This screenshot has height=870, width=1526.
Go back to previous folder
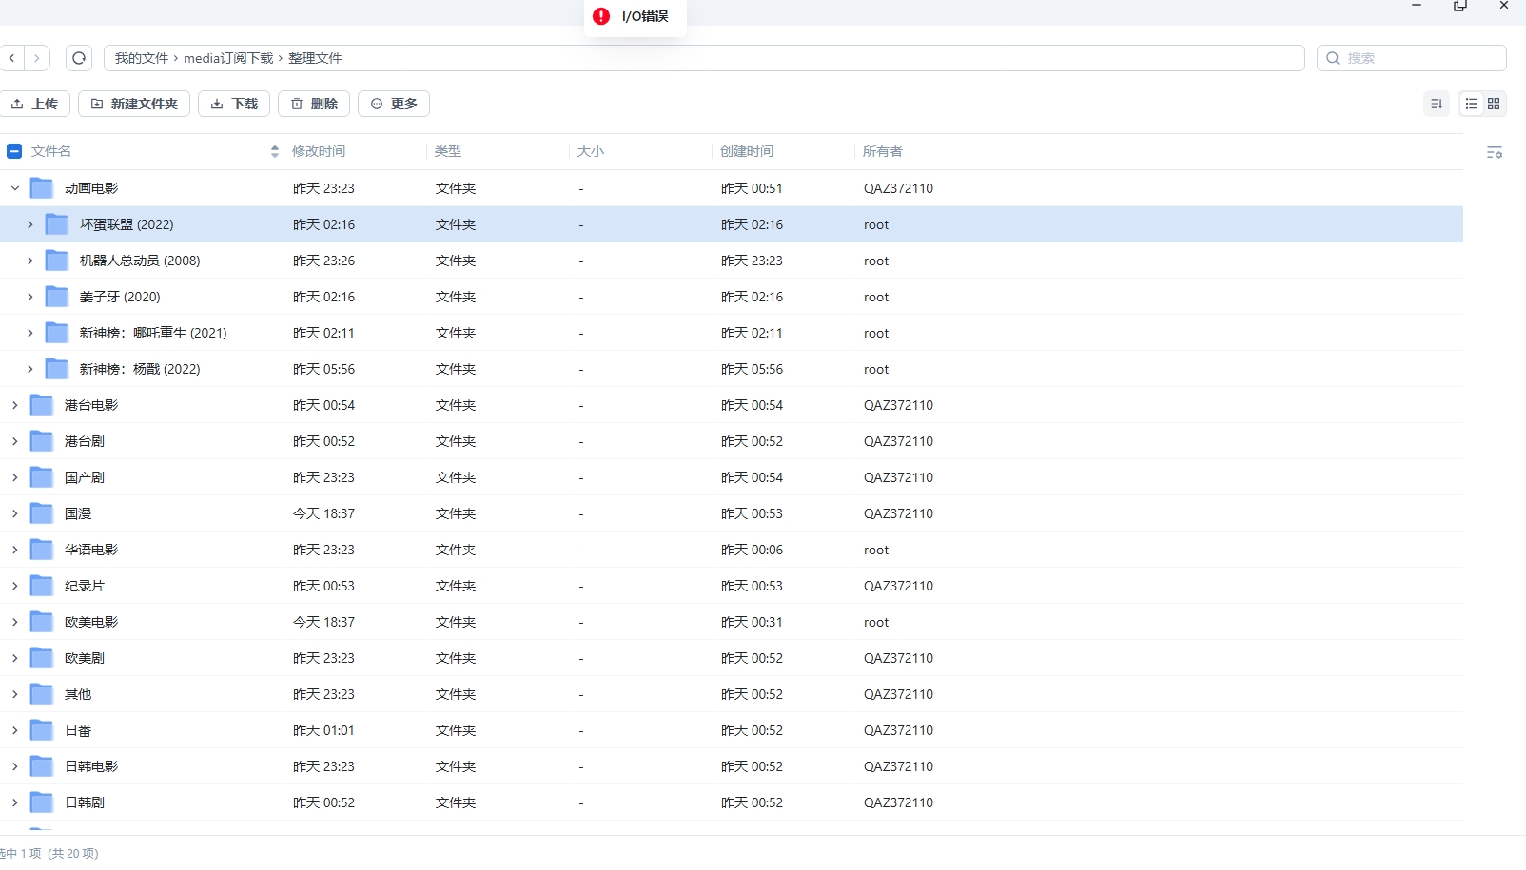[x=11, y=58]
